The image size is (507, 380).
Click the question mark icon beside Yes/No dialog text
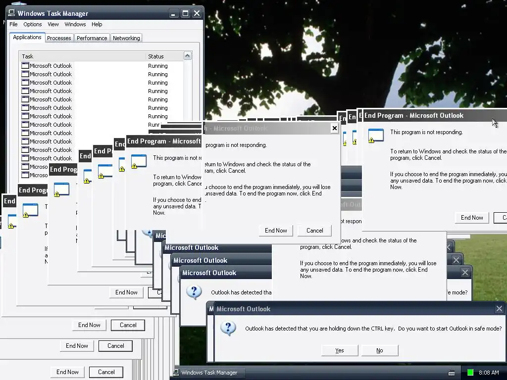click(x=228, y=329)
